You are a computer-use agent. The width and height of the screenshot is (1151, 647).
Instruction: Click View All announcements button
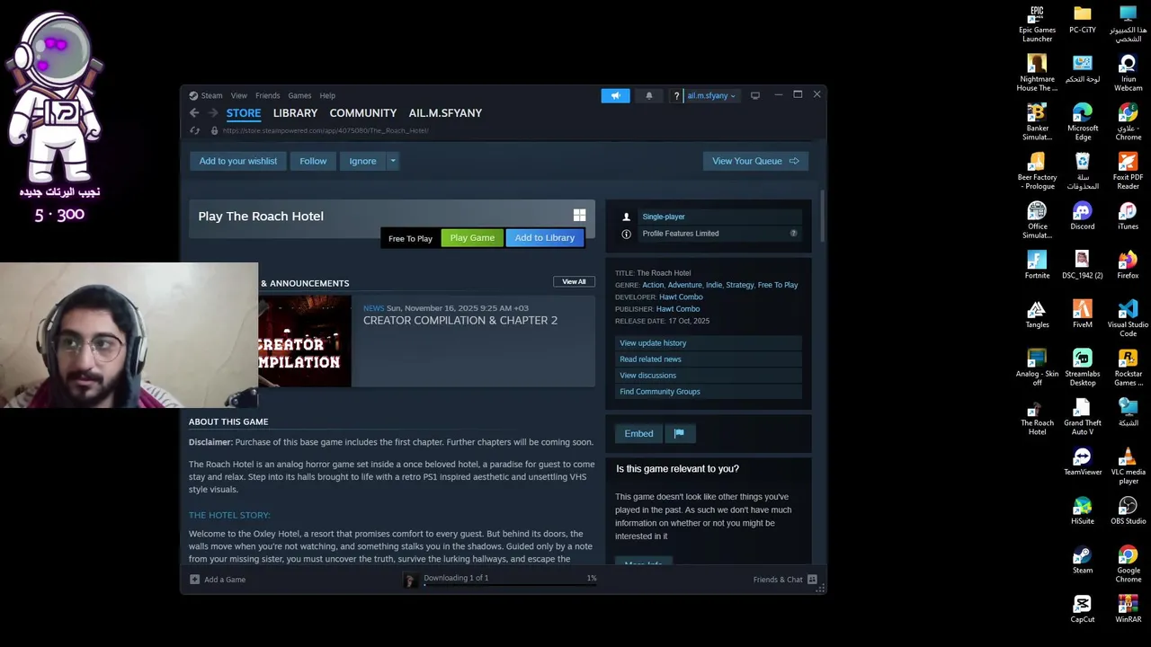(x=574, y=282)
